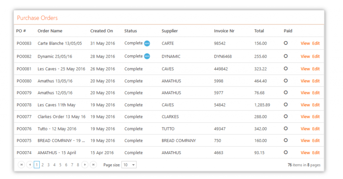View purchase order PO0081
Screen dimensions: 343x179
point(305,69)
